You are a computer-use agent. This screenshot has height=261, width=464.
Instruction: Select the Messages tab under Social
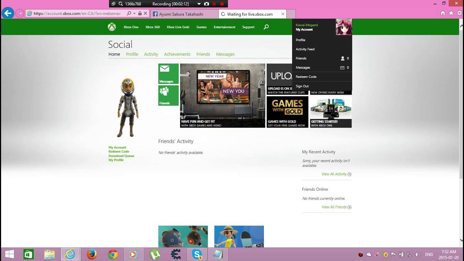point(225,54)
